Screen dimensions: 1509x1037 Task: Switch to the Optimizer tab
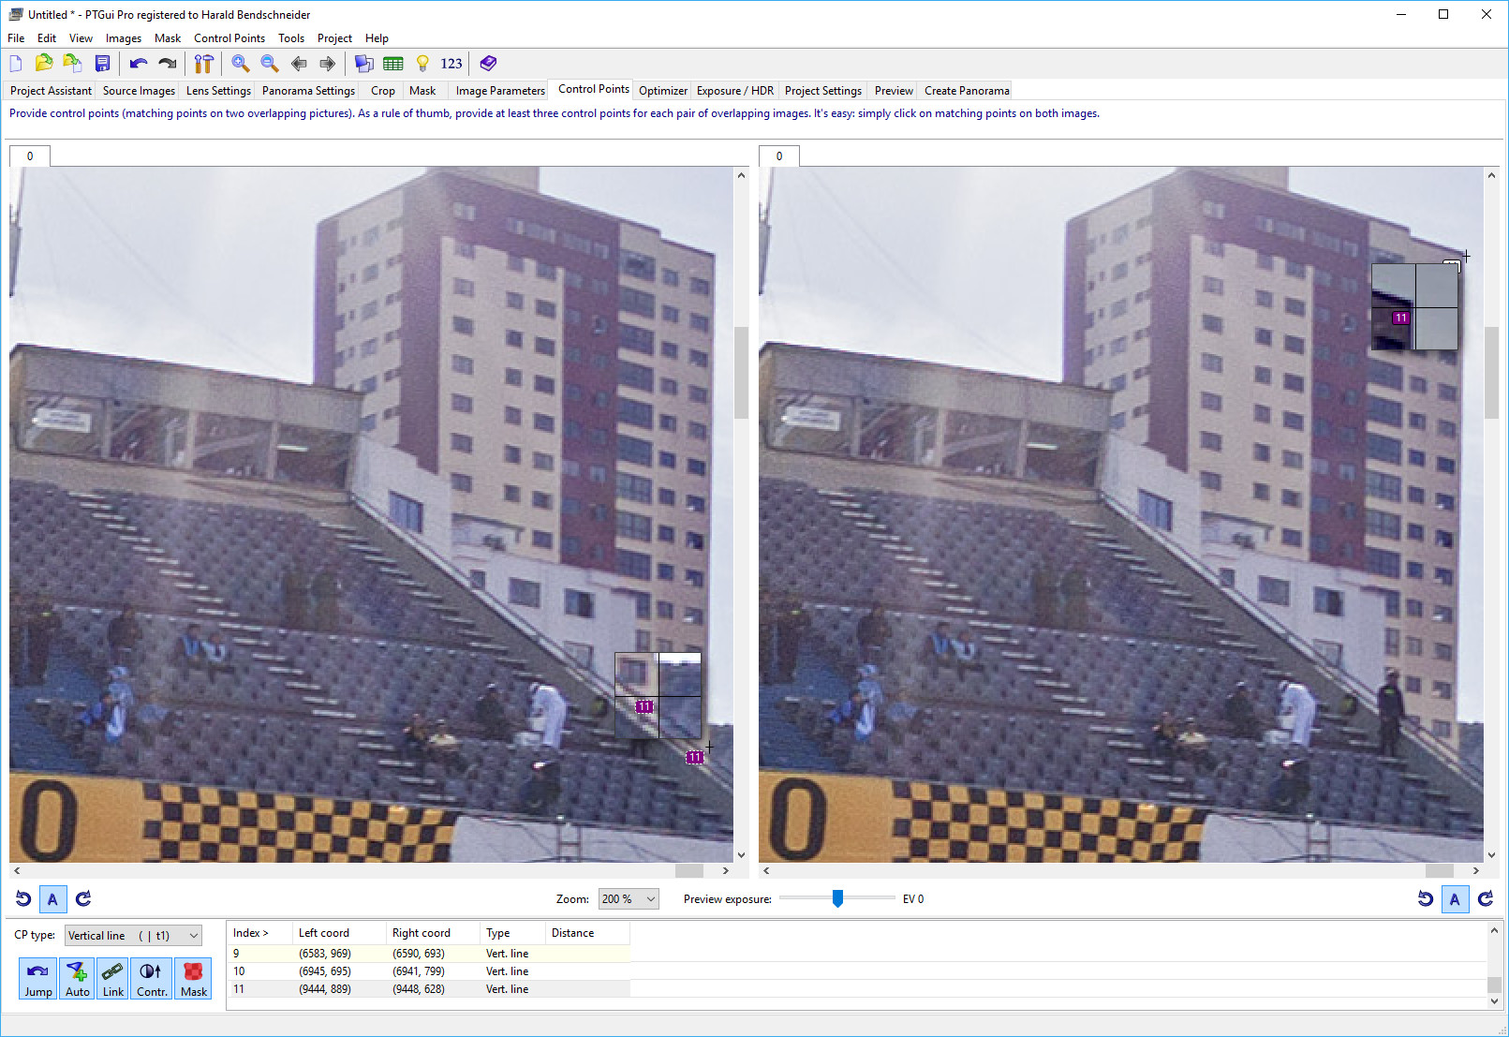pyautogui.click(x=663, y=91)
